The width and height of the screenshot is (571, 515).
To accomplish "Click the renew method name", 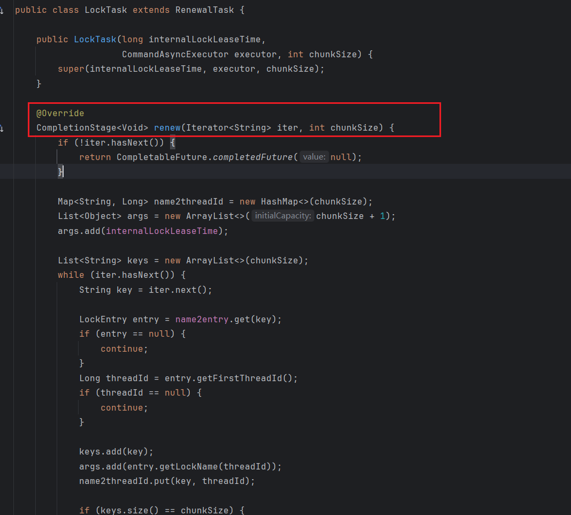I will (x=167, y=127).
